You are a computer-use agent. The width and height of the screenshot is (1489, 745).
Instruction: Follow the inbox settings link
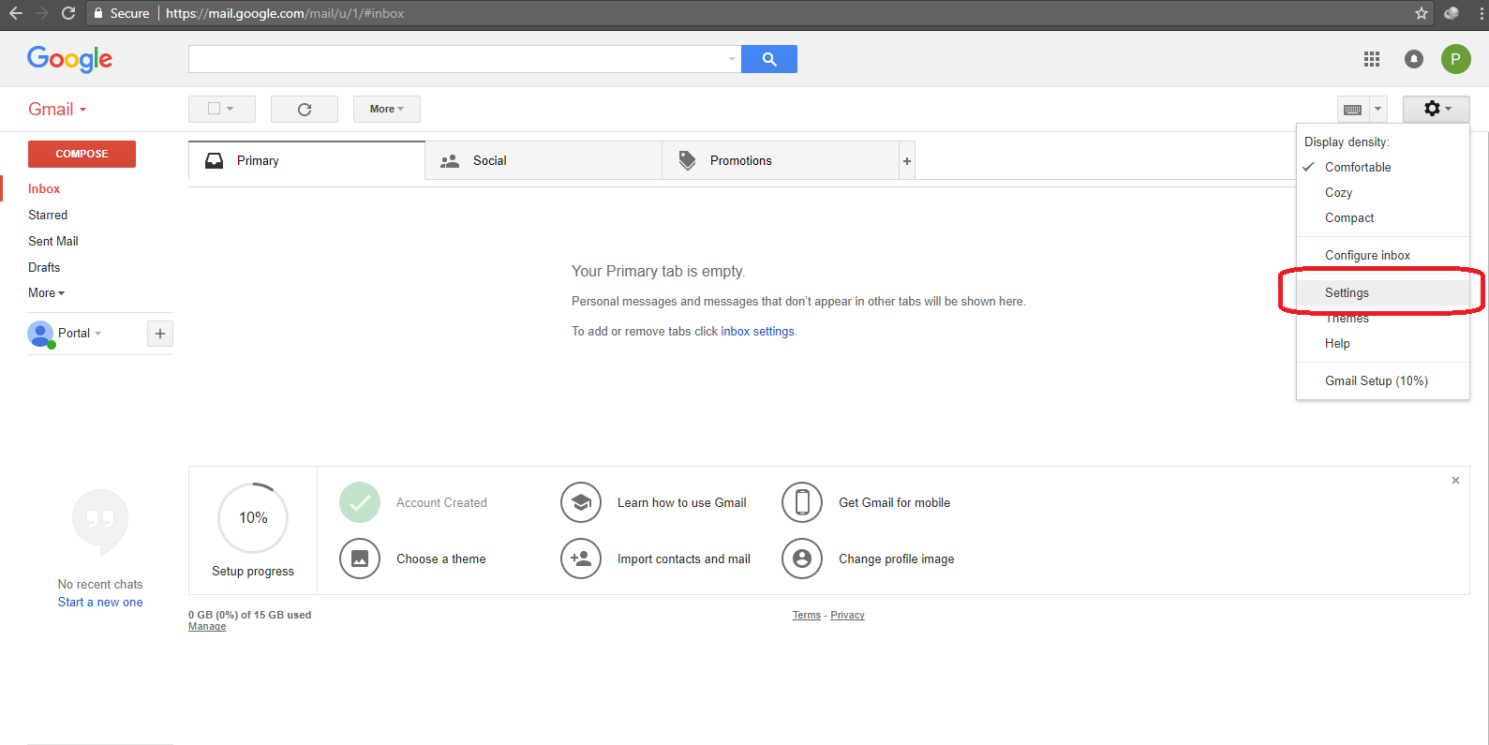(757, 332)
